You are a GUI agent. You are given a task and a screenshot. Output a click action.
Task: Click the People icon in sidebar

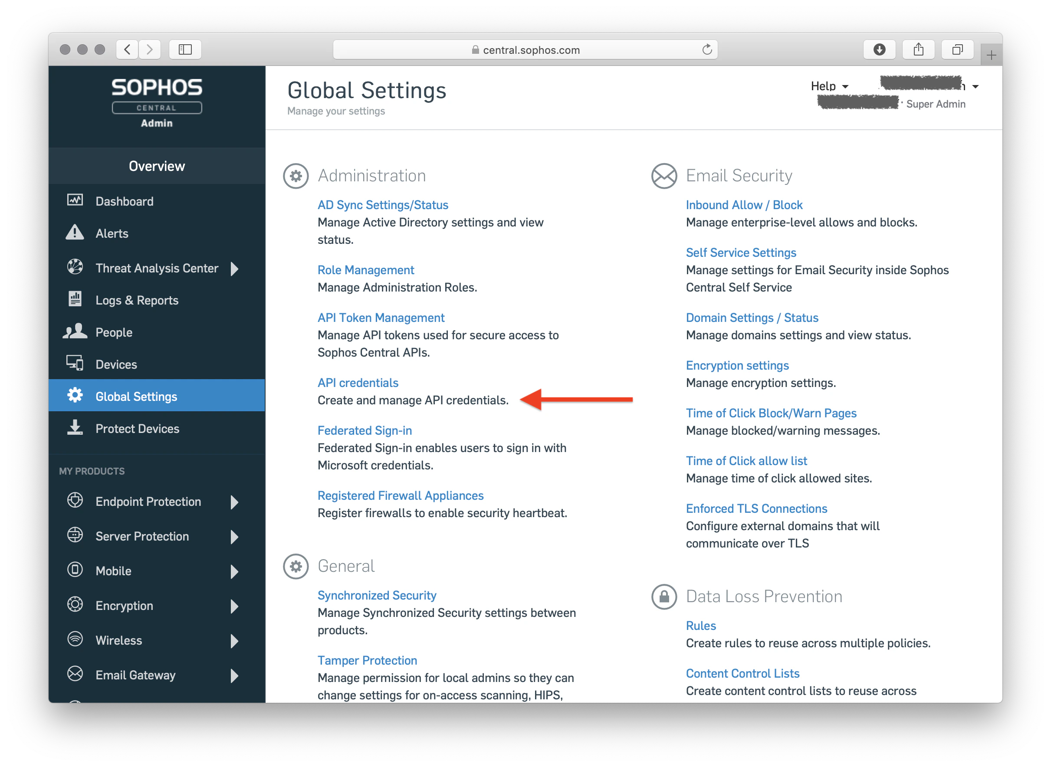[75, 331]
